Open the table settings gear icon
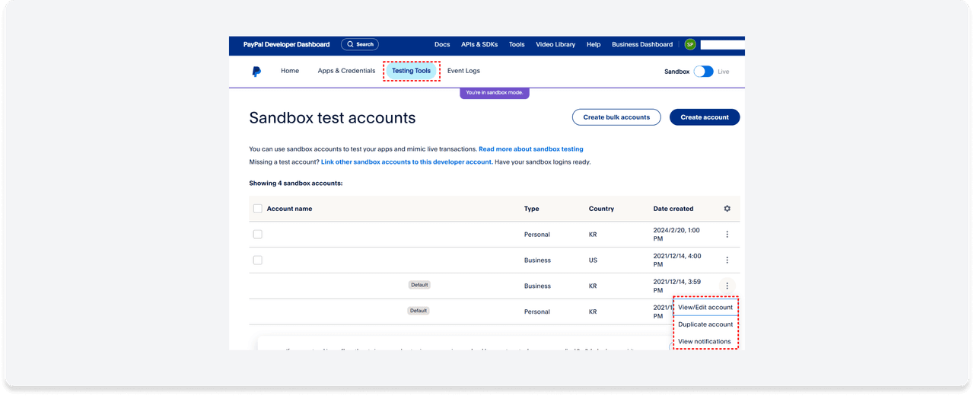This screenshot has height=396, width=974. tap(727, 209)
